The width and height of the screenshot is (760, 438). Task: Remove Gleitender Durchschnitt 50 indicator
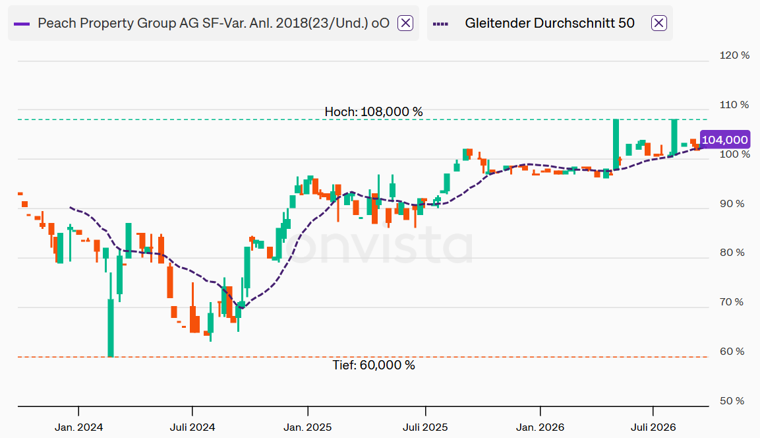(658, 23)
